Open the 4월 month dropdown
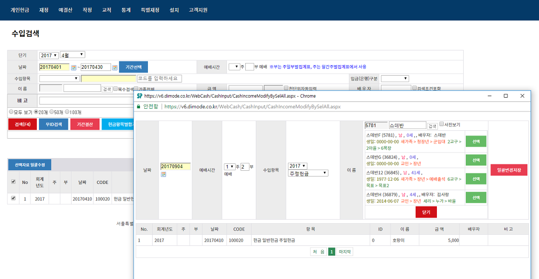Screen dimensions: 539x279 (x=73, y=55)
